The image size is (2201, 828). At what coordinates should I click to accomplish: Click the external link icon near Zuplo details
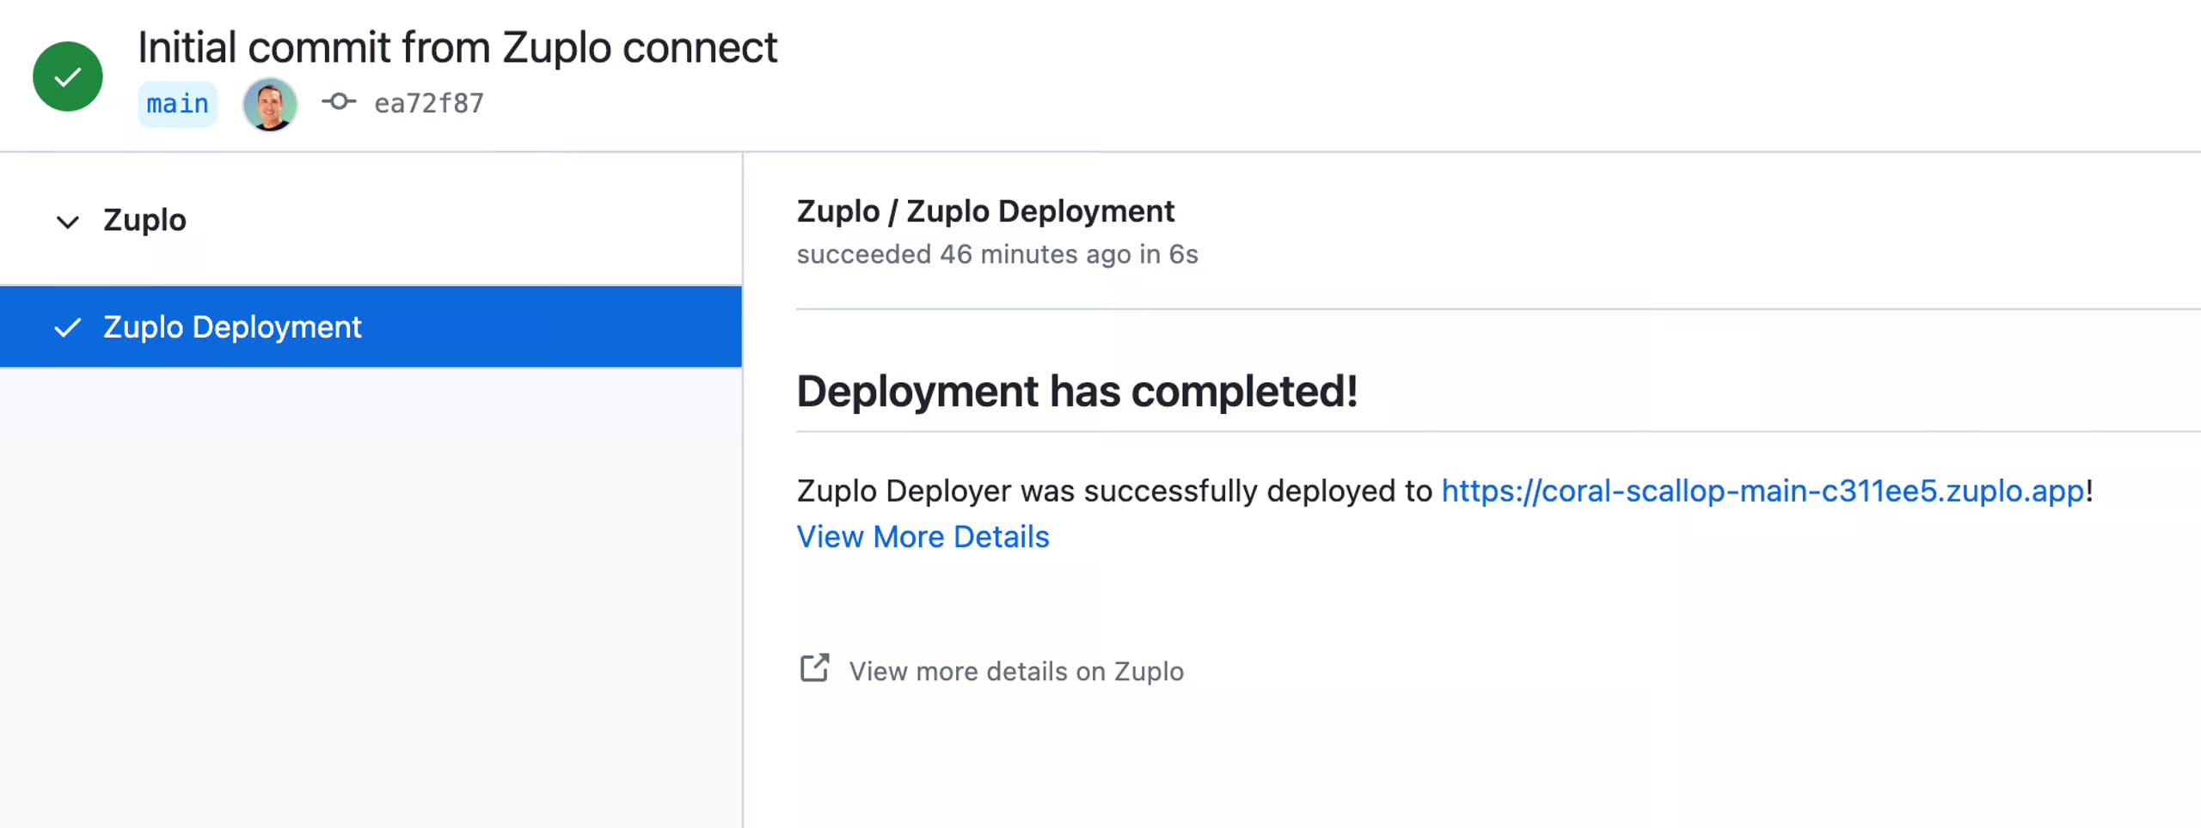[x=814, y=668]
